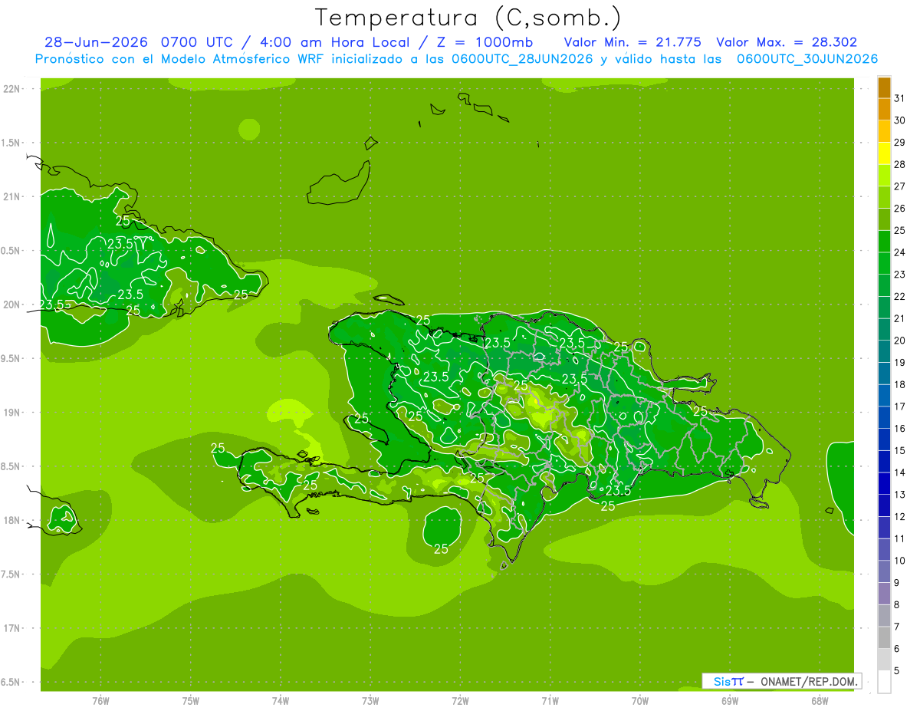Click the legend value "24"

(900, 252)
